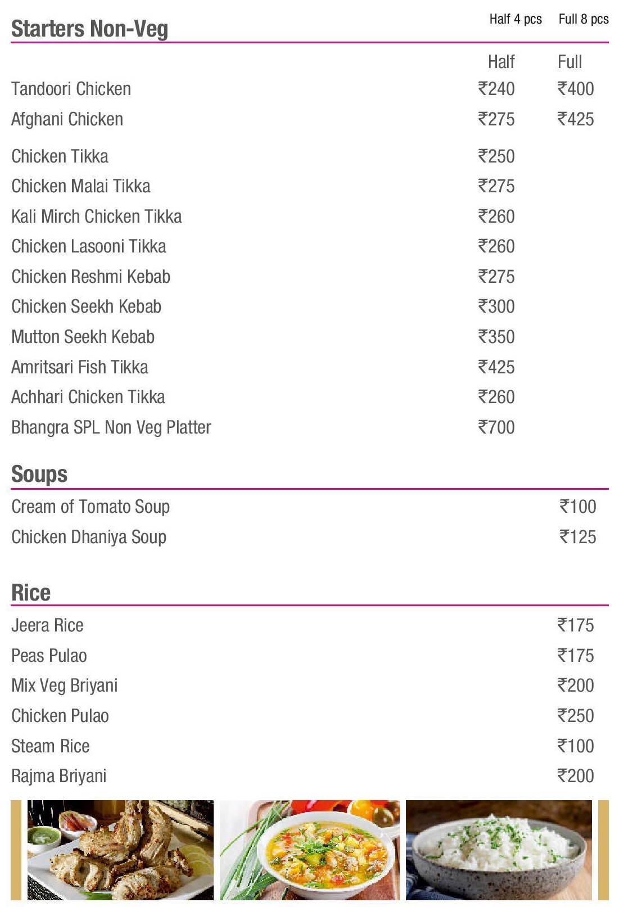
Task: Click the grilled chicken platter photo
Action: pyautogui.click(x=120, y=849)
